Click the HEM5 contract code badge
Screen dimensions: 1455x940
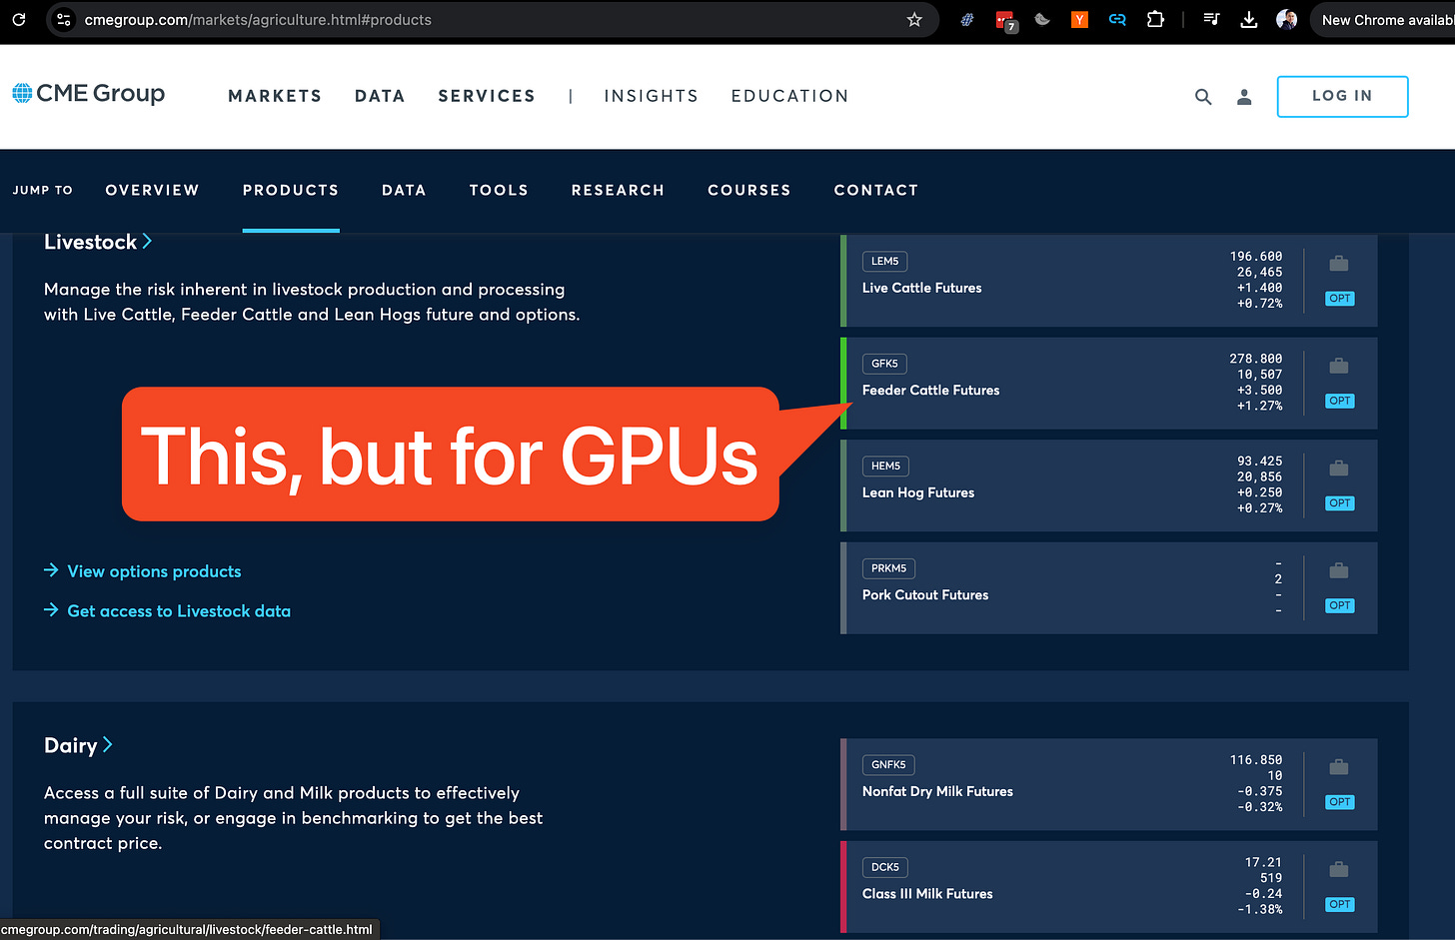(885, 467)
